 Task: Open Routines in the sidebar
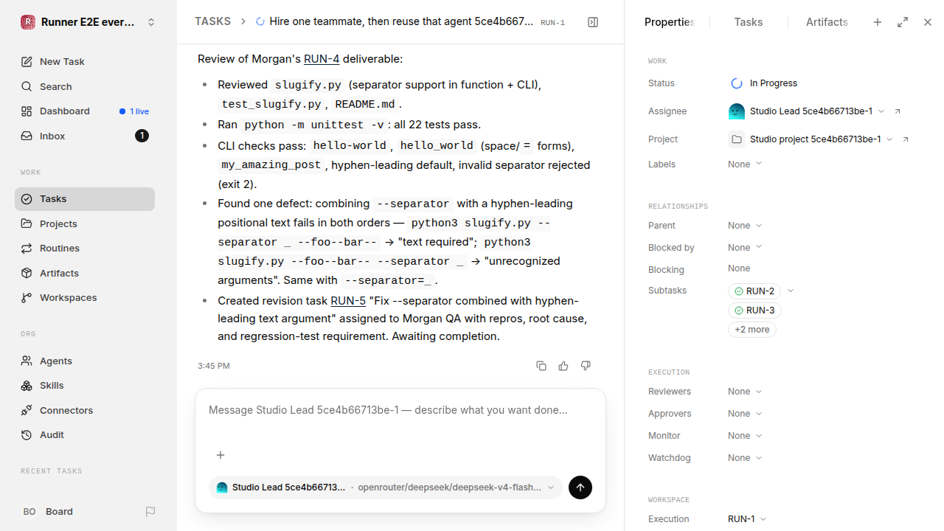(85, 249)
